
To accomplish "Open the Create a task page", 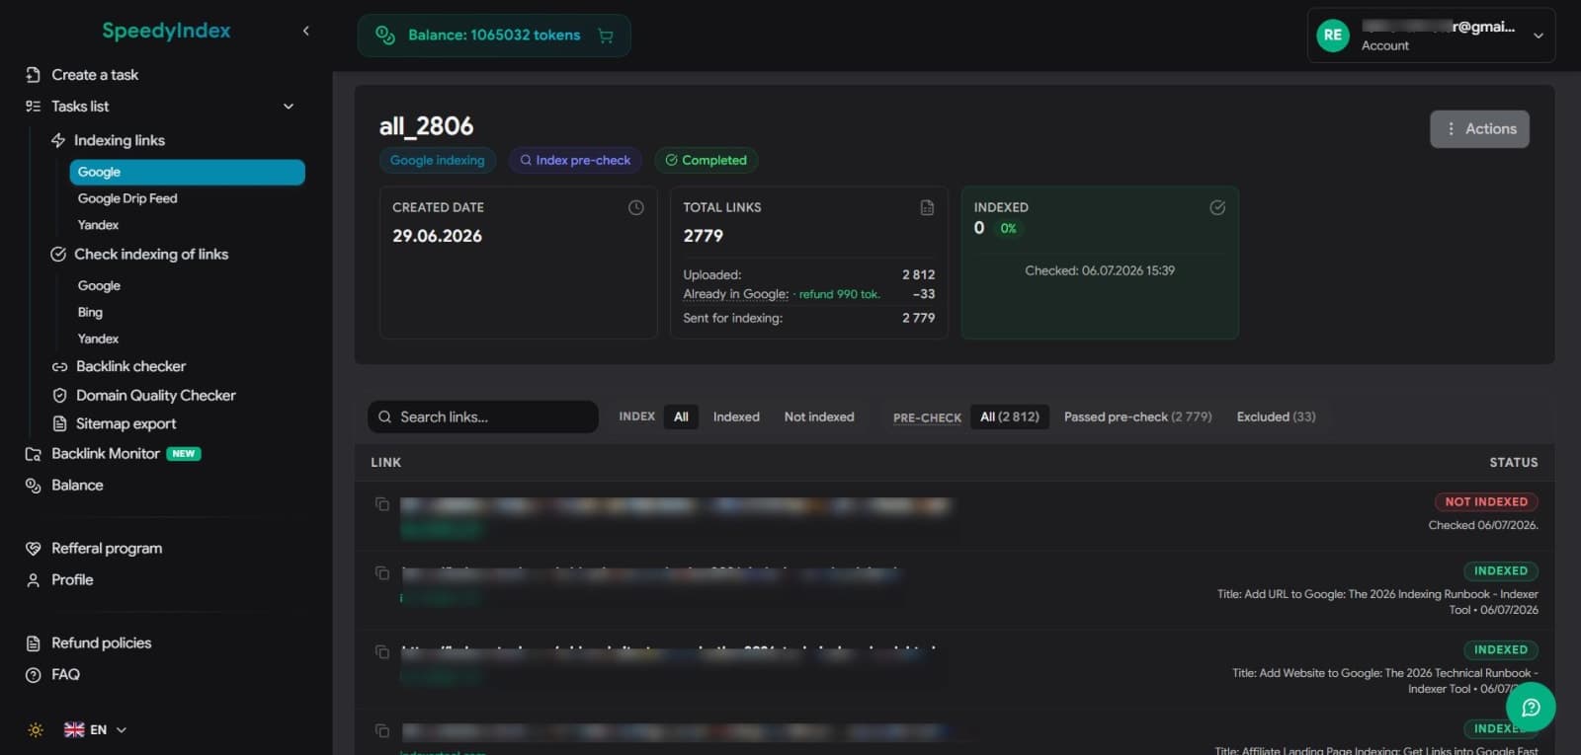I will [x=95, y=74].
